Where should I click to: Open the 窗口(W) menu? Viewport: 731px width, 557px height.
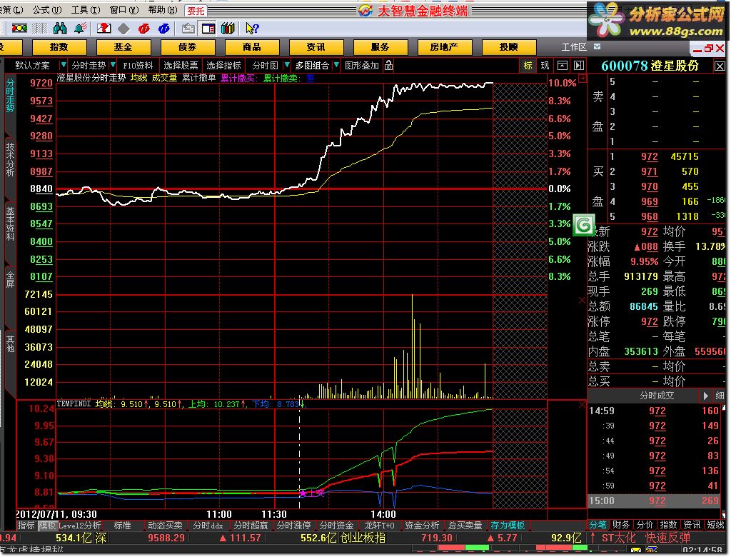click(x=124, y=10)
